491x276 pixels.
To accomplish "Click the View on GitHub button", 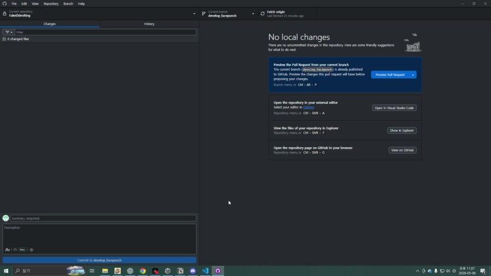I will pyautogui.click(x=402, y=150).
